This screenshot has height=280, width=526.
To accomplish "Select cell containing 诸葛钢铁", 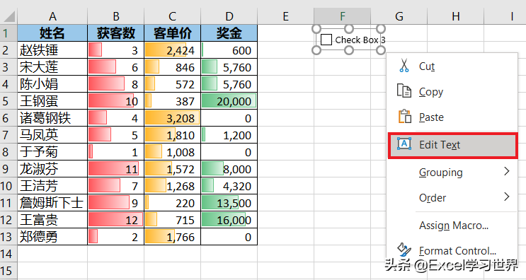I will click(x=52, y=118).
